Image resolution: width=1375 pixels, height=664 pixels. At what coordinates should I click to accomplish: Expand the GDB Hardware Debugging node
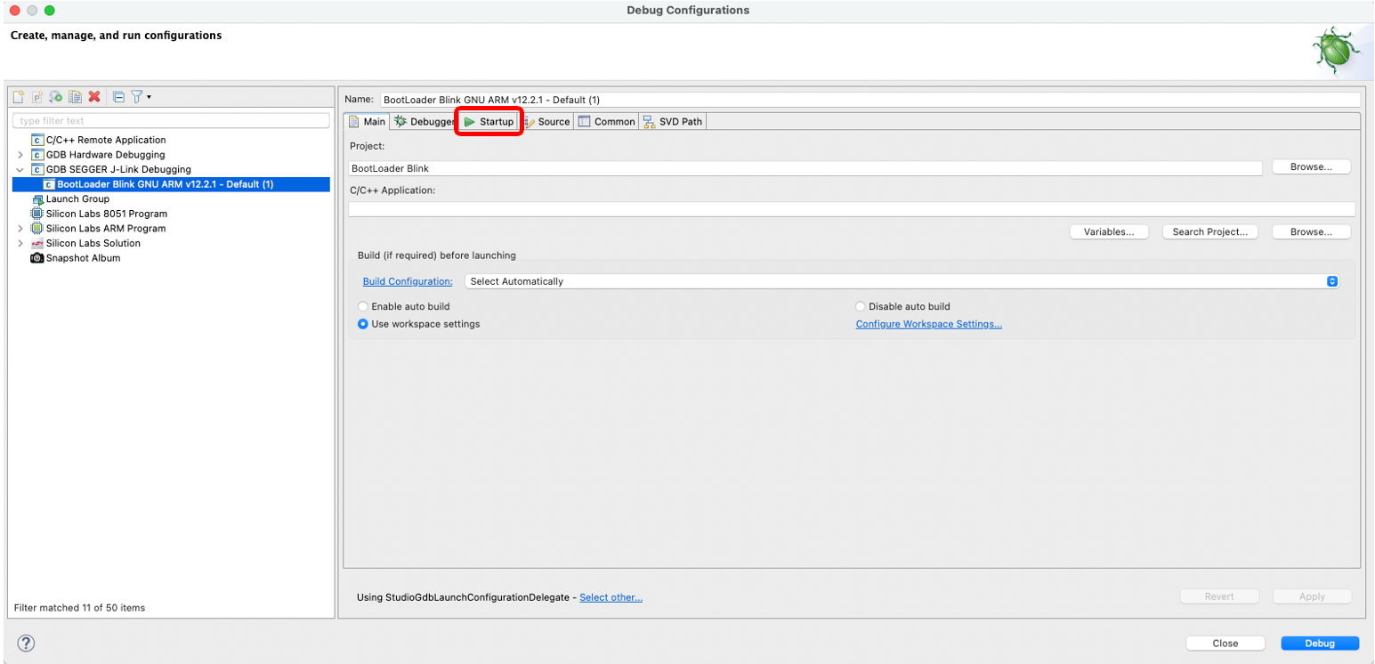tap(20, 155)
